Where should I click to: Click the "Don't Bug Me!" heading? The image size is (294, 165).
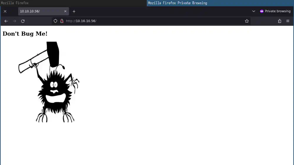pos(25,34)
